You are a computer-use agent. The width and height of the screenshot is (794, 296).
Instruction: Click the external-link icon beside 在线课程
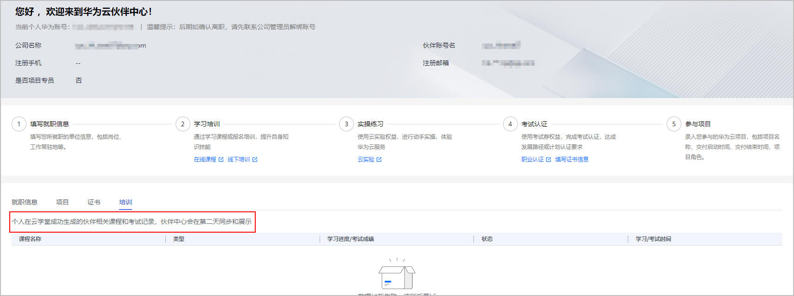click(221, 160)
